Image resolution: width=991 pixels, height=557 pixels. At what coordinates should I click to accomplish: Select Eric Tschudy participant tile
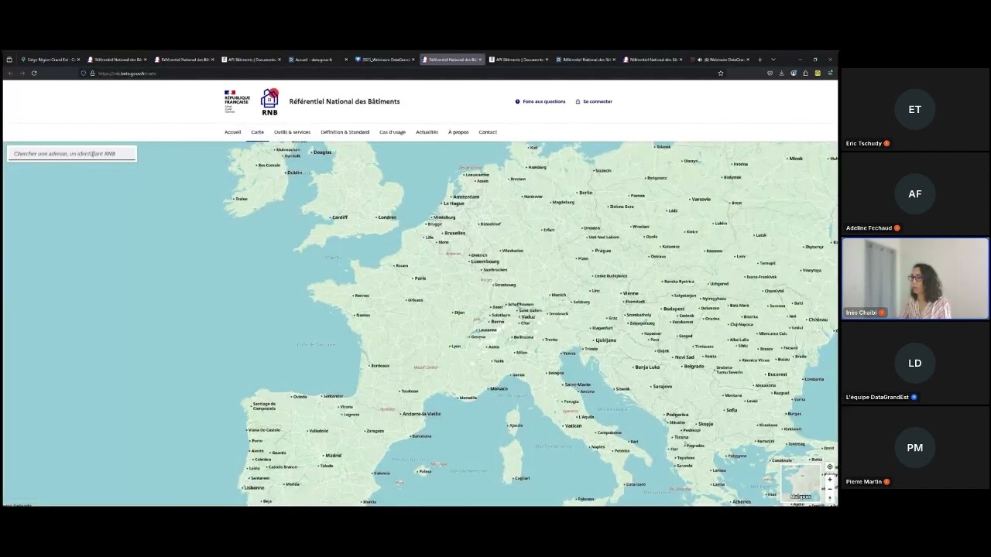(x=915, y=110)
